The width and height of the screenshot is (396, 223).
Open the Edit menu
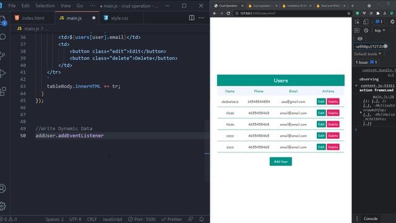(25, 6)
